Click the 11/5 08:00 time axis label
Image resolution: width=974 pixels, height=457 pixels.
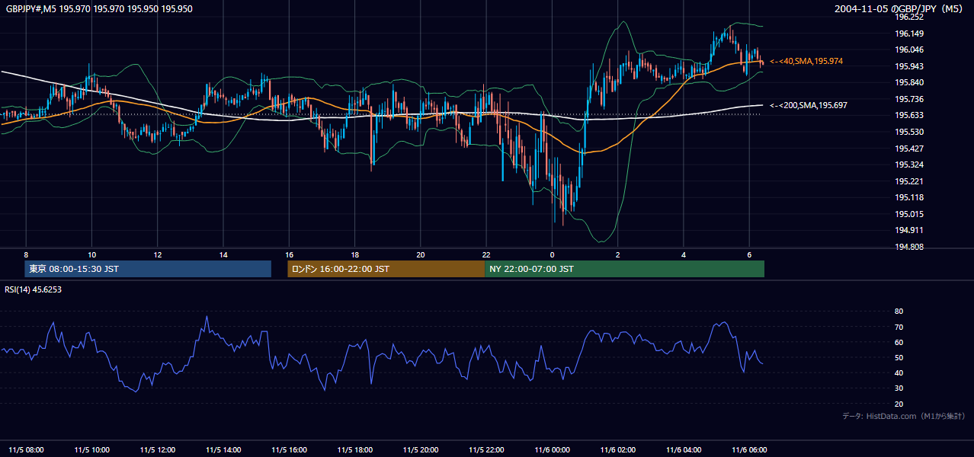(x=26, y=450)
